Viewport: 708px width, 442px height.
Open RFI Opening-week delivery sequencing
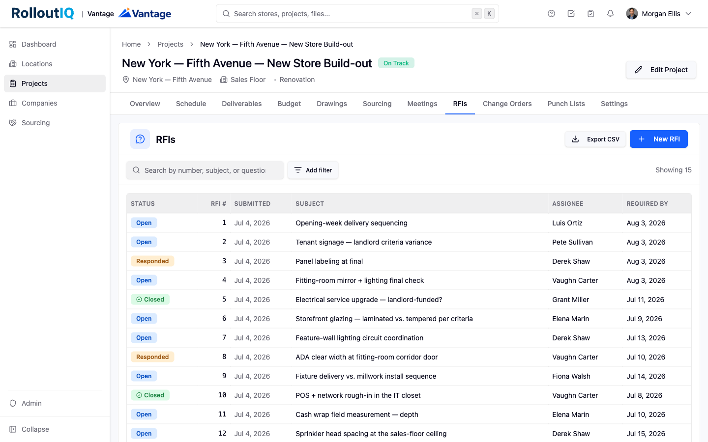click(352, 223)
